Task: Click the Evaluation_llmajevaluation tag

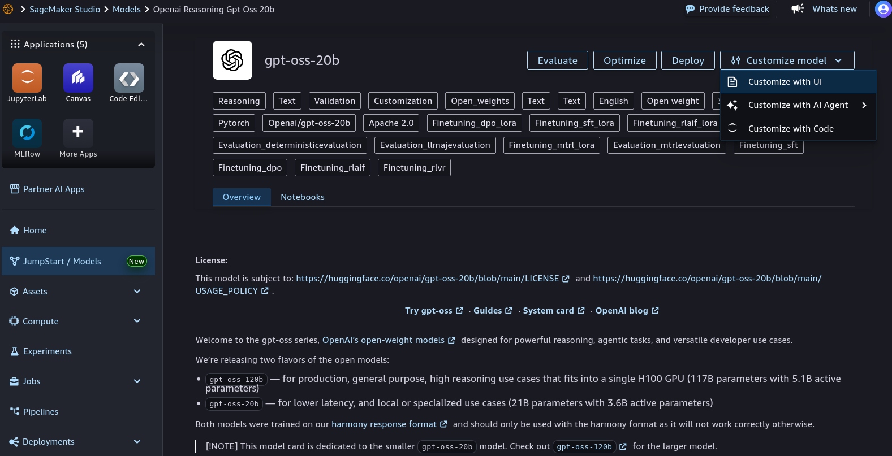Action: [435, 145]
